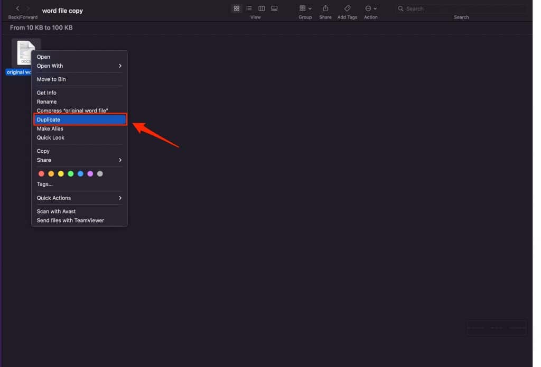This screenshot has height=367, width=541.
Task: Select Compress "original word file"
Action: coord(79,110)
